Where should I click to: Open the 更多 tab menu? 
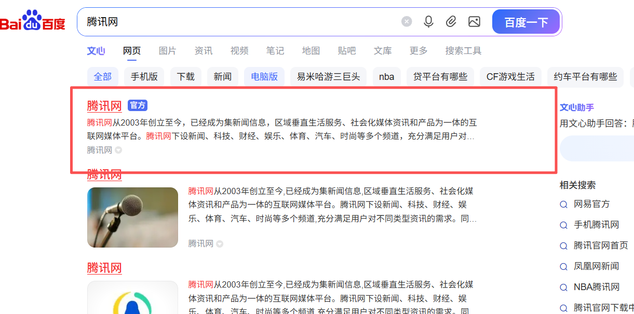coord(419,51)
